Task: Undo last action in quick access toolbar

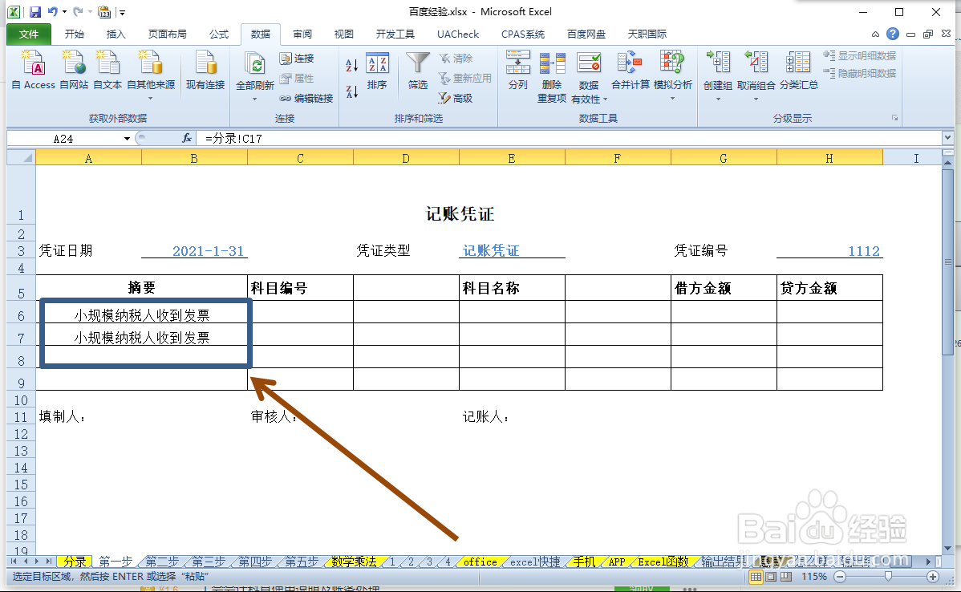Action: (53, 12)
